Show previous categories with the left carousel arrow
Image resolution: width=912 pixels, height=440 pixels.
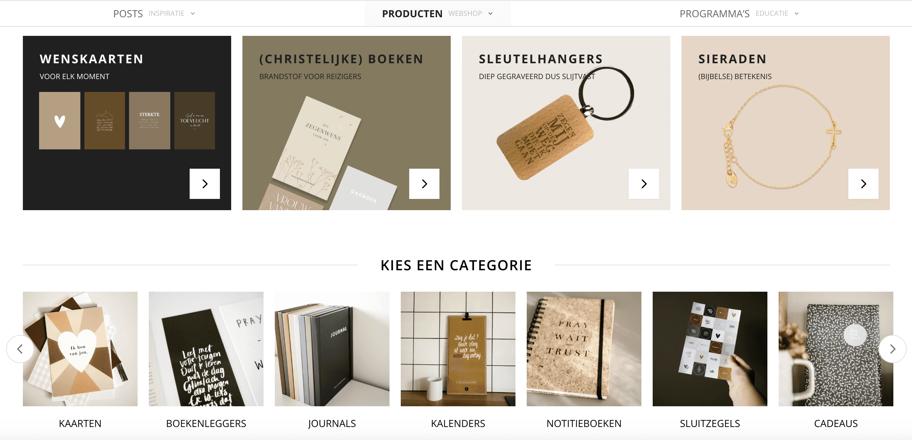click(x=20, y=349)
